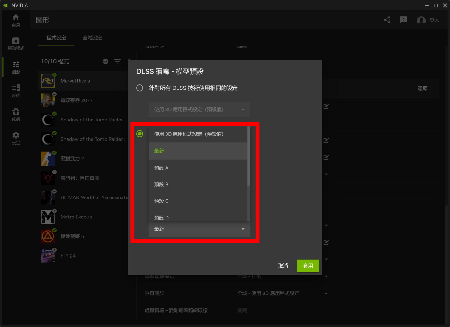The image size is (450, 327).
Task: Switch to 全域設定 tab
Action: pyautogui.click(x=92, y=38)
